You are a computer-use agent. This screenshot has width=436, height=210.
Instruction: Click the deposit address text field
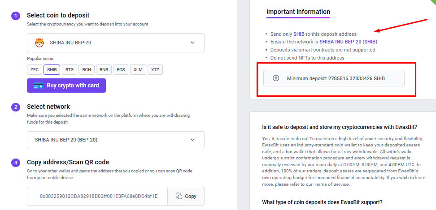98,196
